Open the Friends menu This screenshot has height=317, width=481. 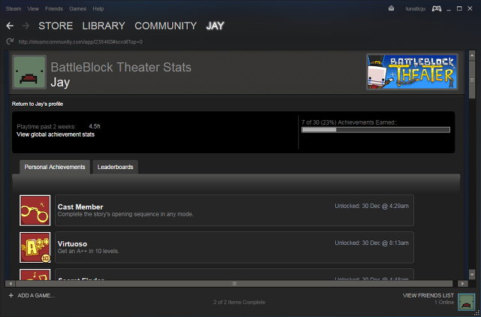point(53,8)
